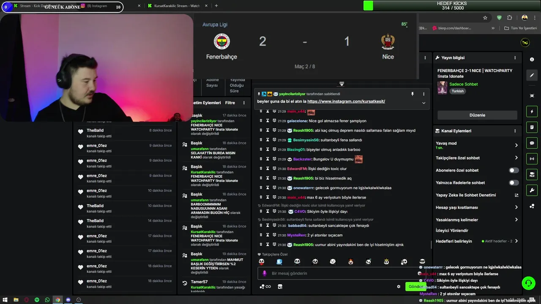Open Tüm Yer İşaretleri folder
541x304 pixels.
coord(520,28)
